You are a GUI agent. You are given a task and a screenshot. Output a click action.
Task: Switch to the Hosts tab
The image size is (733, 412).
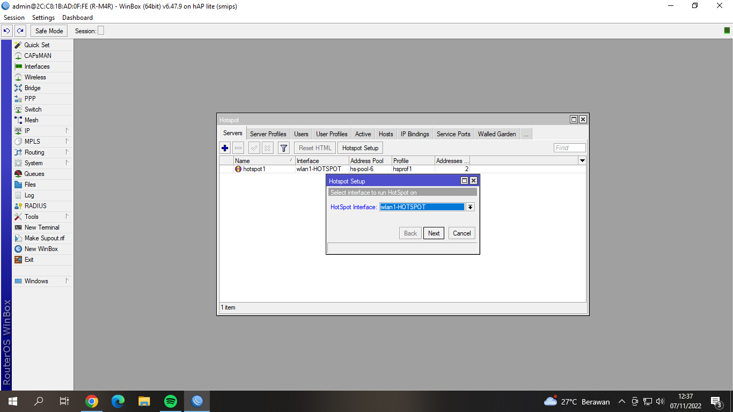(386, 134)
